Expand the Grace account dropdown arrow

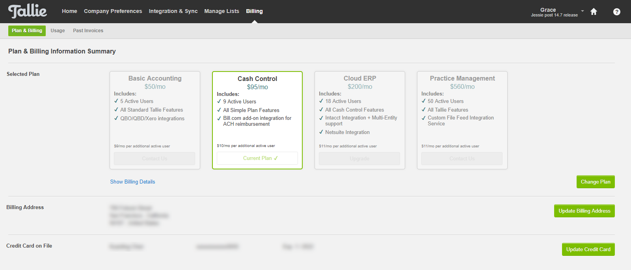point(583,11)
